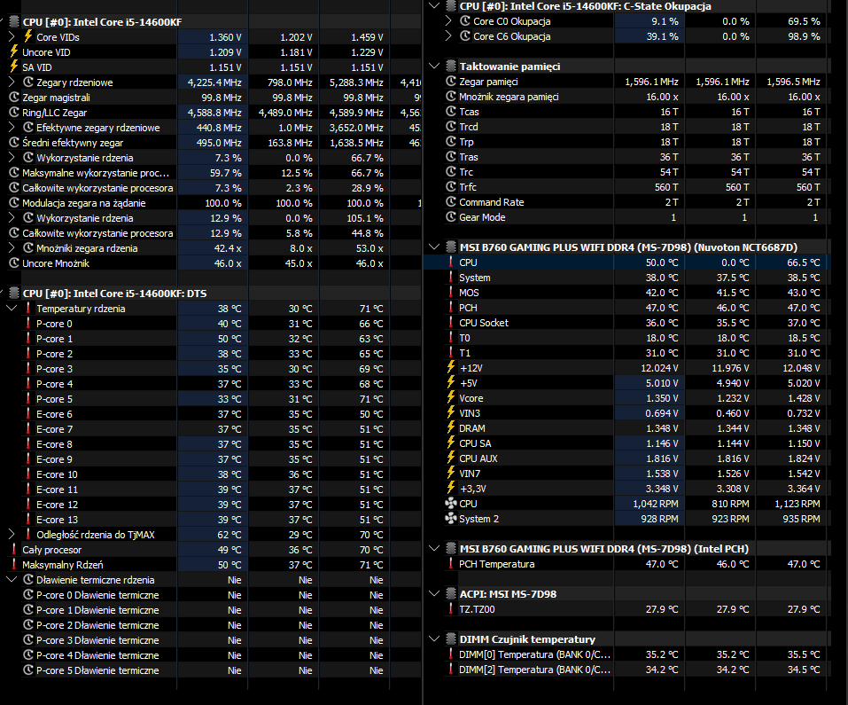
Task: Click the lightning icon beside Vcore
Action: (450, 397)
